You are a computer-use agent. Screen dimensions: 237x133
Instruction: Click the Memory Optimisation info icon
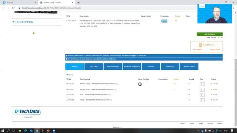[x=67, y=56]
